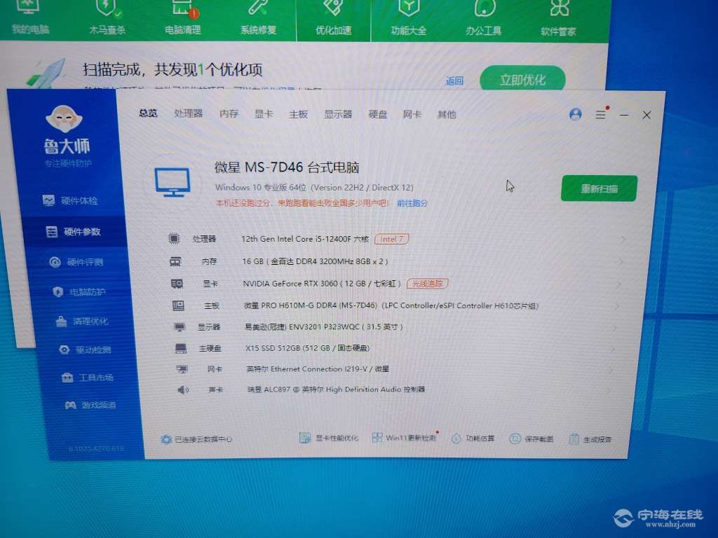This screenshot has height=538, width=718.
Task: Expand the 主板 row chevron
Action: 616,307
